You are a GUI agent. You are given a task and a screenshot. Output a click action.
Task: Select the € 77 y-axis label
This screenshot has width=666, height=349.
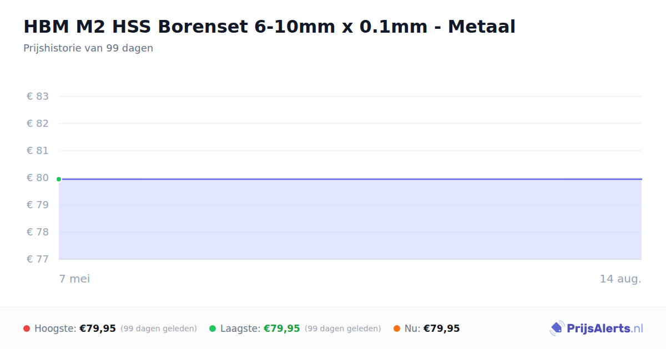38,259
